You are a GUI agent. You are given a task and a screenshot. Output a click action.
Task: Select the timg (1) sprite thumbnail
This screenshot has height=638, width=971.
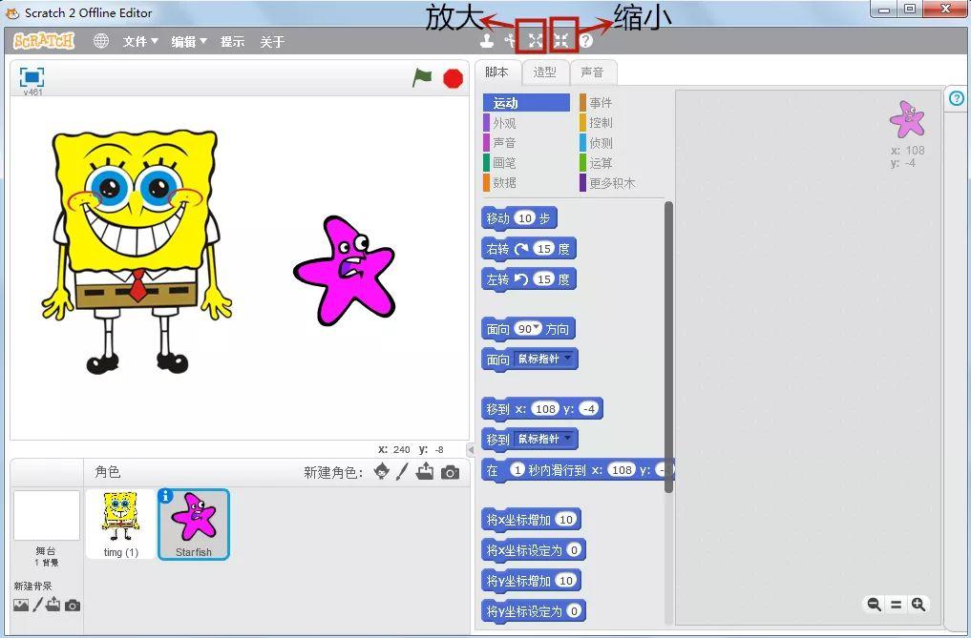120,525
